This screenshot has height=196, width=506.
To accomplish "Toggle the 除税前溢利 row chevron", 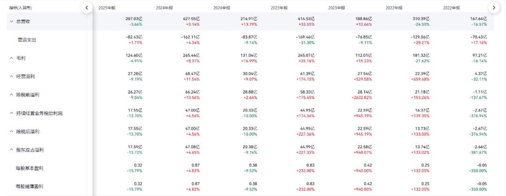I will click(x=12, y=94).
